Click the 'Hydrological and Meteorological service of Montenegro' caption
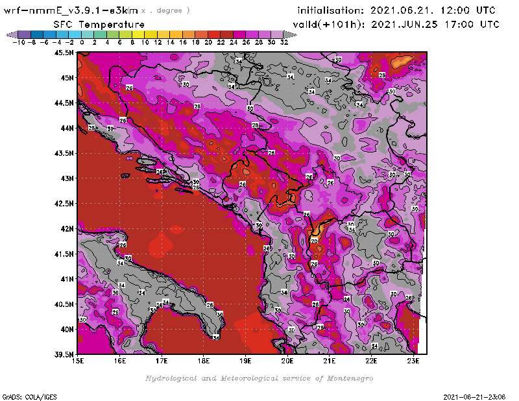 coord(259,378)
